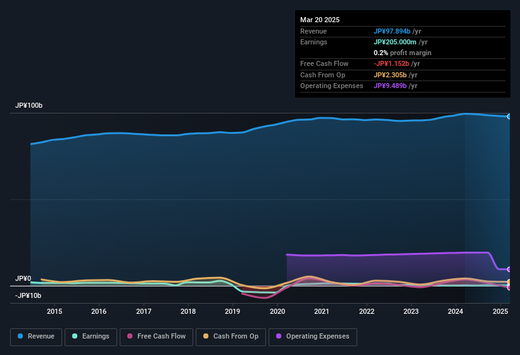Click the 0.2% profit margin text
The image size is (520, 355).
click(402, 53)
